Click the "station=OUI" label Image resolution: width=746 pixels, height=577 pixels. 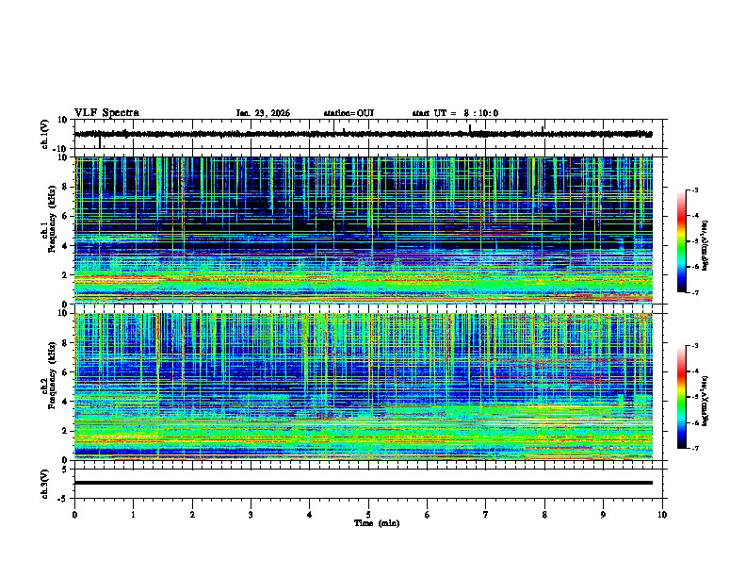(349, 113)
